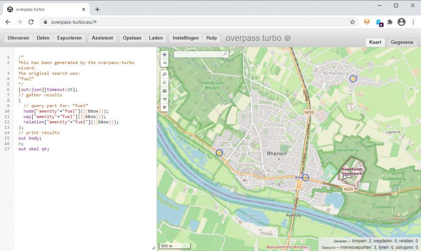
Task: Click code line with node amenity fuel
Action: coord(66,111)
